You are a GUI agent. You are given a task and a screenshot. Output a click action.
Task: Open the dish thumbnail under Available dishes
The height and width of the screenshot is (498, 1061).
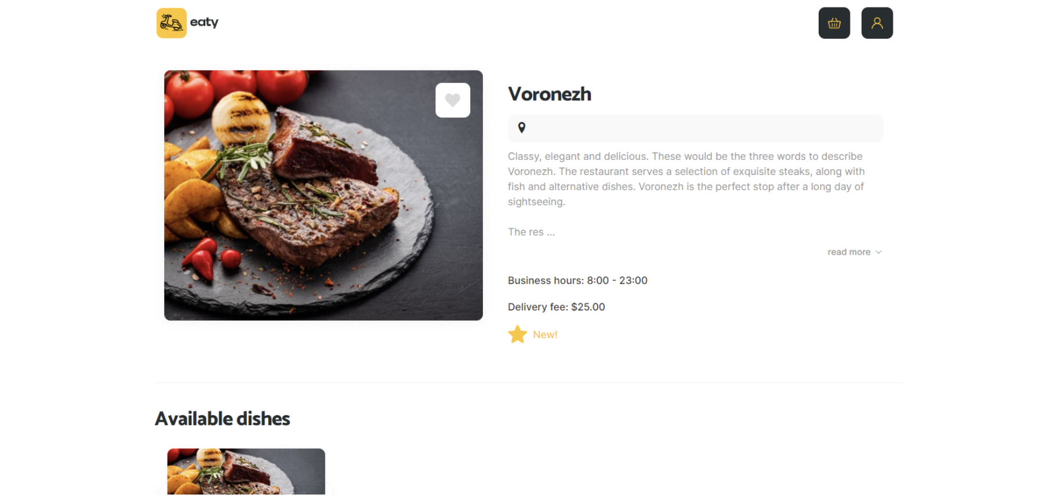(246, 471)
